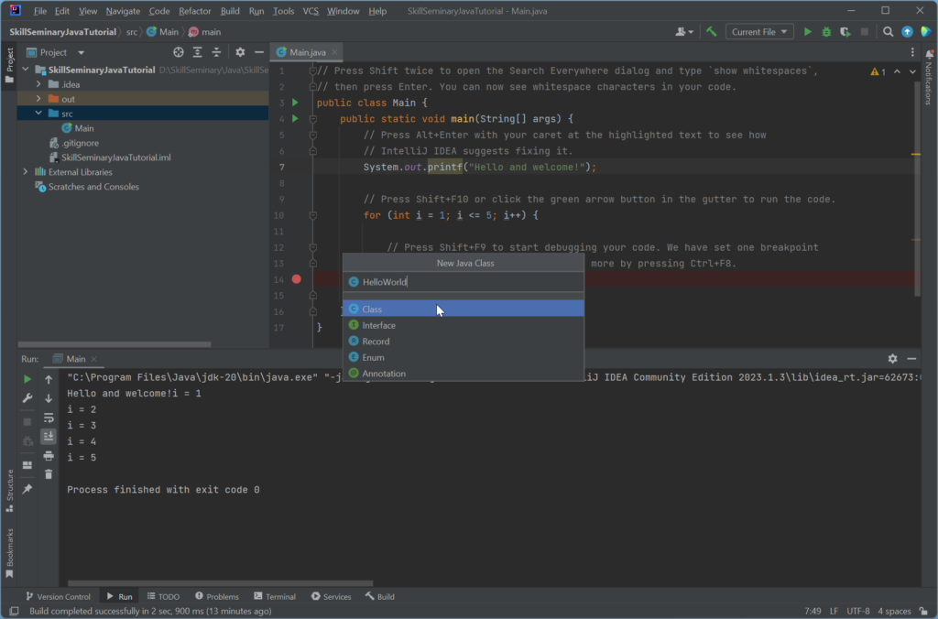Toggle soft-wrap in the Run console

click(49, 418)
